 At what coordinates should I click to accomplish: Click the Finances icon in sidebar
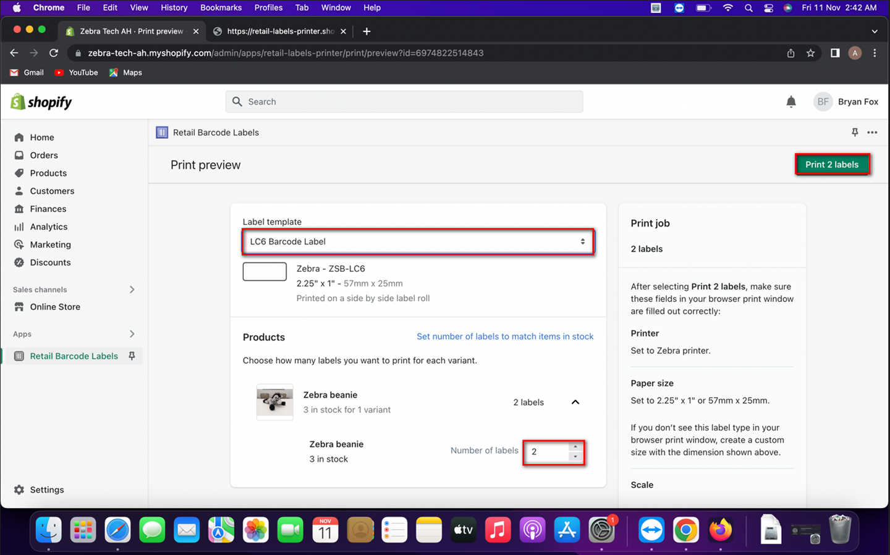pyautogui.click(x=19, y=209)
